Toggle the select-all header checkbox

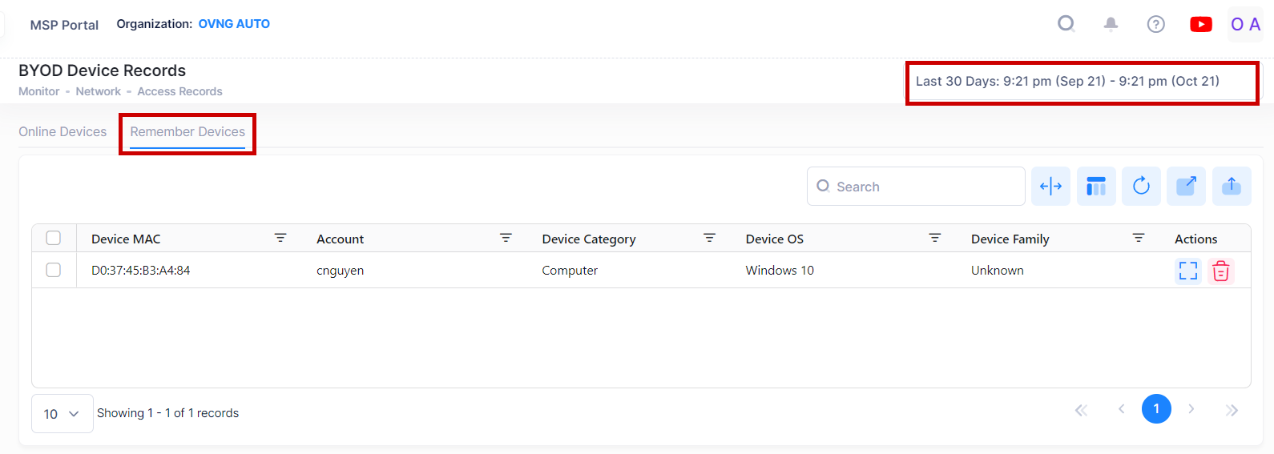(54, 238)
